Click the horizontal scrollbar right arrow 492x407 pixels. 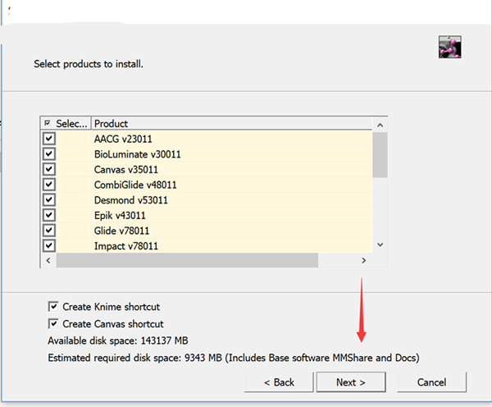[x=363, y=260]
